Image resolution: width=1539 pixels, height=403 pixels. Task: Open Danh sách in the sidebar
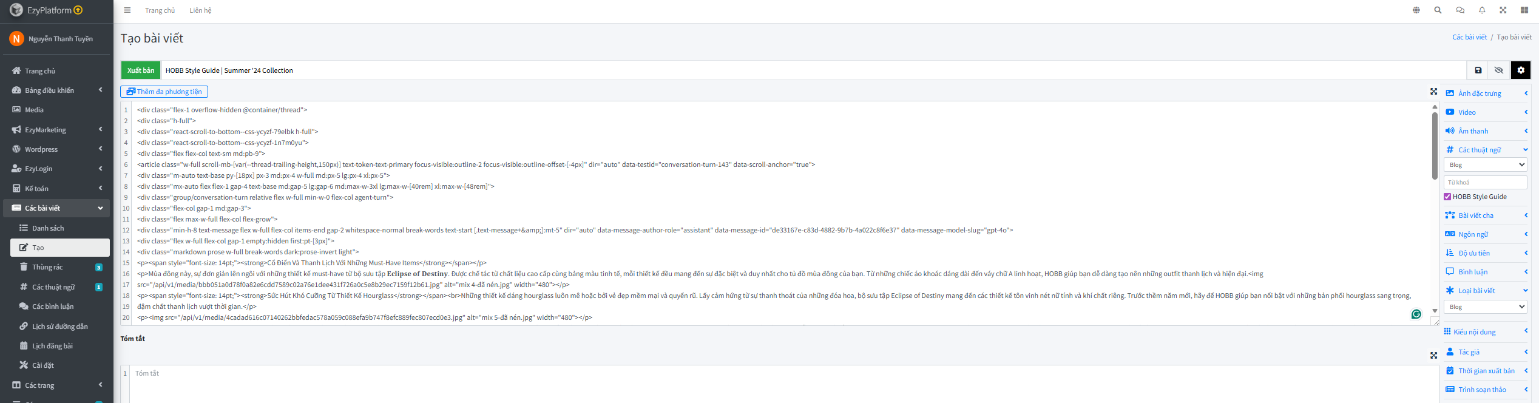(x=48, y=228)
